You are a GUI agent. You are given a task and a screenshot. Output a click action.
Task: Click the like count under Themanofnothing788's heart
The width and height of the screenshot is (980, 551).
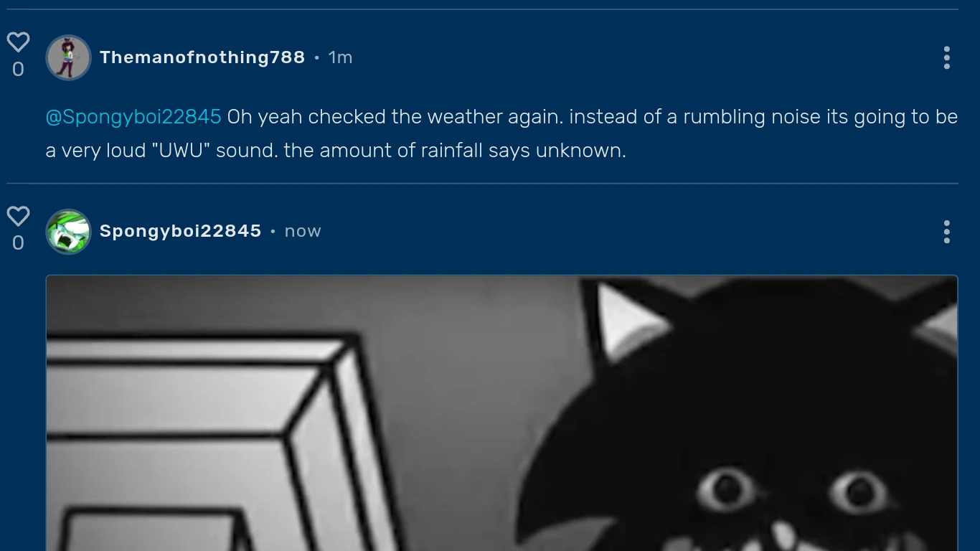[x=18, y=69]
